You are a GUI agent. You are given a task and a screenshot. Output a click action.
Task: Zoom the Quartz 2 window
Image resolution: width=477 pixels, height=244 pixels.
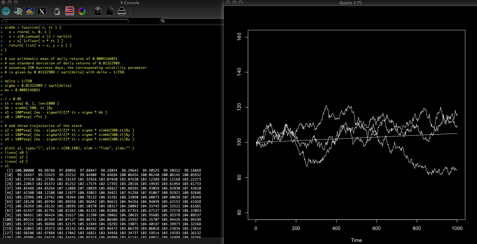241,3
